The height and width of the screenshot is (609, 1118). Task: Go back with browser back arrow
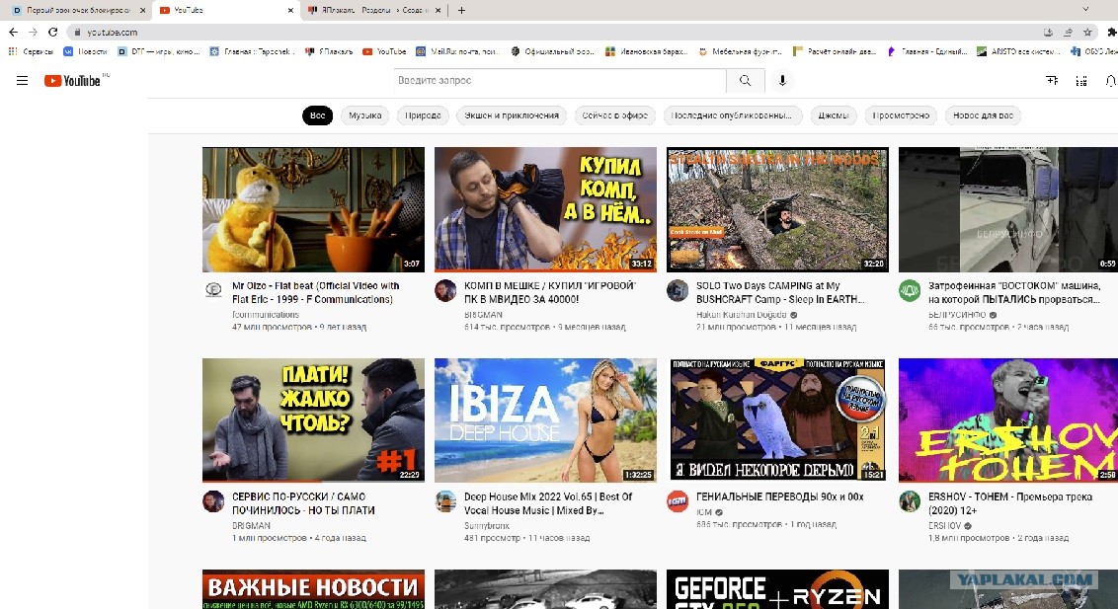[14, 32]
